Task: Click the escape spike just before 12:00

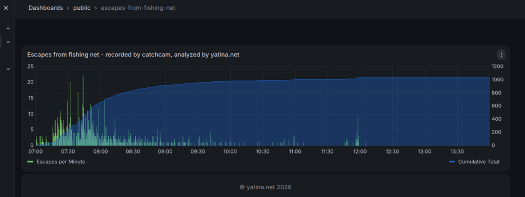Action: [x=358, y=131]
